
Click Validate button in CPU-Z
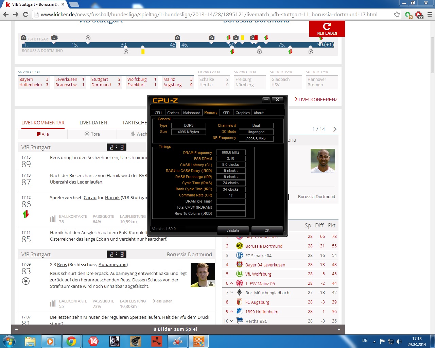233,230
